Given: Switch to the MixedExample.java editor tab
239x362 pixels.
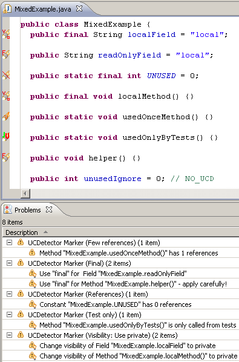Looking at the screenshot, I should [43, 9].
